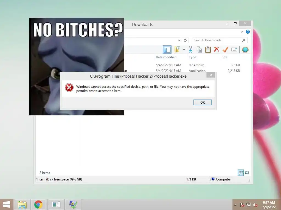
Task: Click '2 items' count text
Action: pos(45,173)
